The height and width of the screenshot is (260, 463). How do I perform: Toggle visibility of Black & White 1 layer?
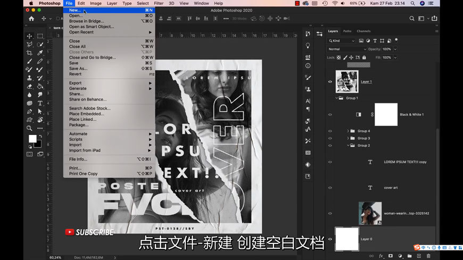(x=330, y=115)
